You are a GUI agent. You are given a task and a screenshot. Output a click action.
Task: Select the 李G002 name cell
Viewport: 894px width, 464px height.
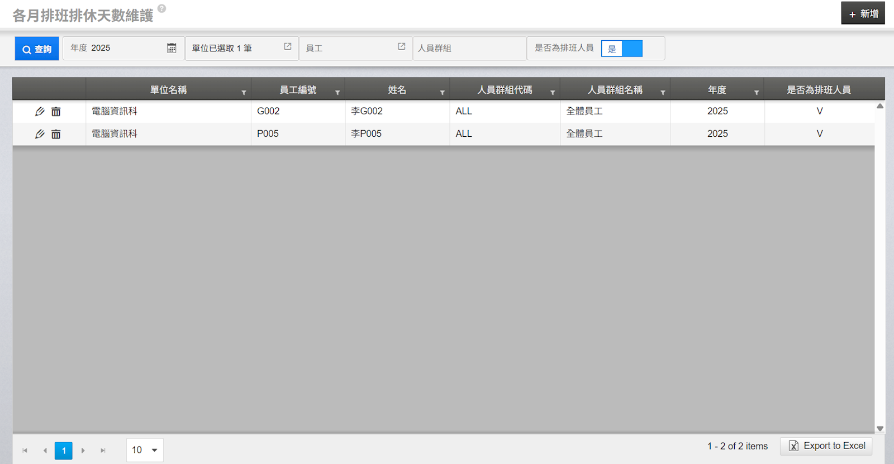pyautogui.click(x=397, y=111)
